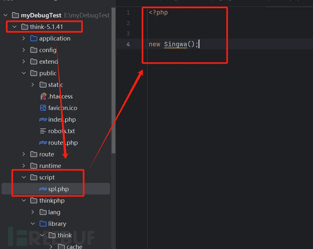
Task: Click the runtime folder icon
Action: pos(34,166)
